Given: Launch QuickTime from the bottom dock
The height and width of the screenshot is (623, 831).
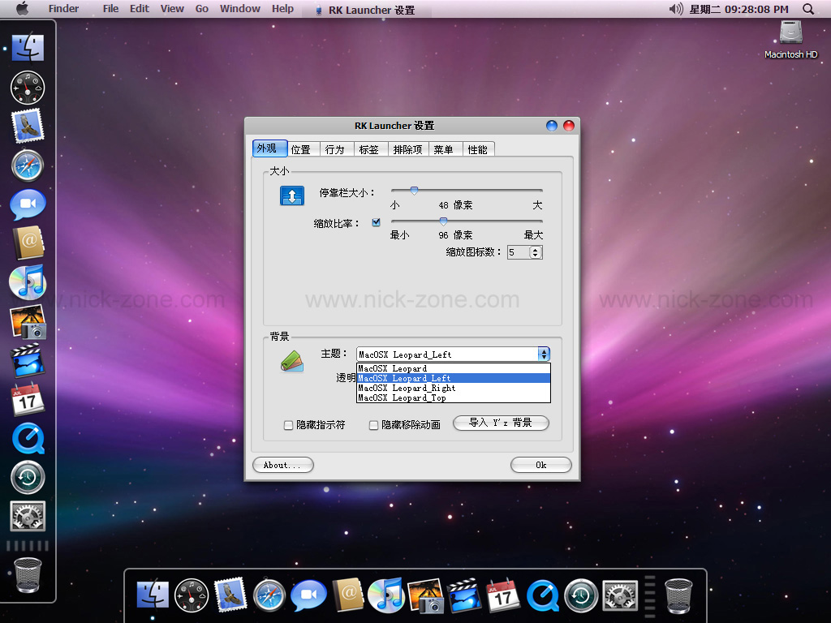Looking at the screenshot, I should tap(543, 596).
